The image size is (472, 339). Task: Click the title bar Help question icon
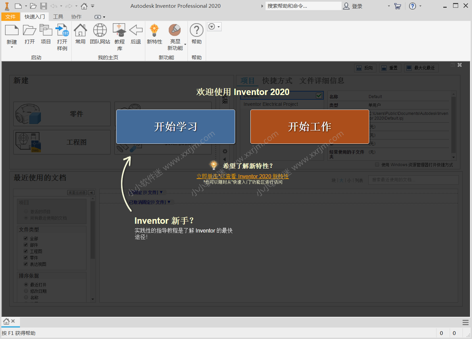pyautogui.click(x=413, y=6)
